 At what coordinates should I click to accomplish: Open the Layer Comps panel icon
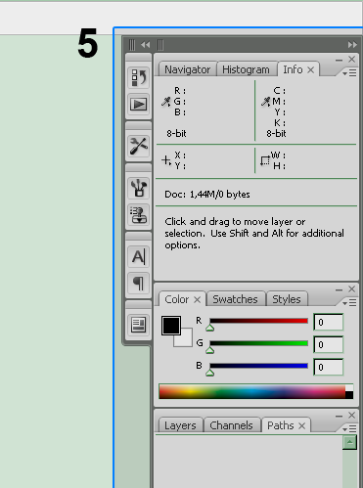coord(139,325)
